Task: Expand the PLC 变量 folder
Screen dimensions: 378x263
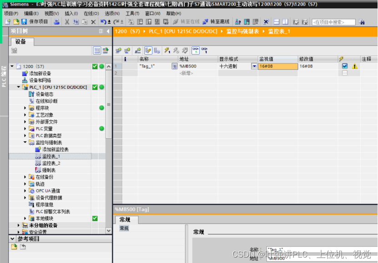Action: click(x=25, y=129)
